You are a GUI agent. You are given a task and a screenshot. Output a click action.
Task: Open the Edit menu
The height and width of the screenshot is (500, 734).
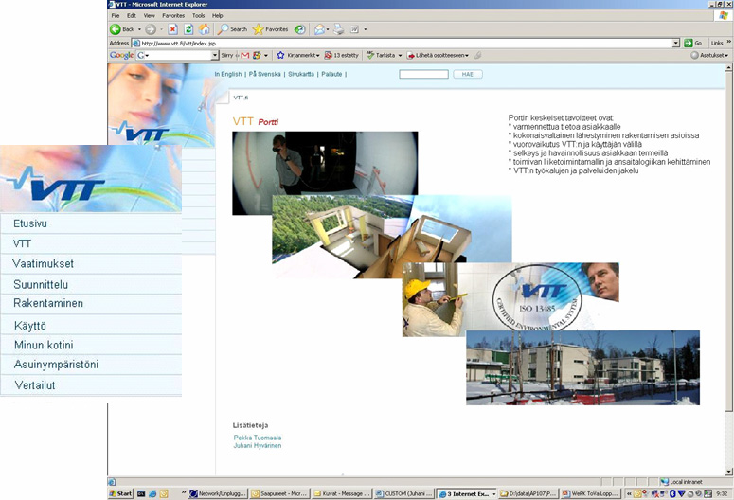(132, 15)
